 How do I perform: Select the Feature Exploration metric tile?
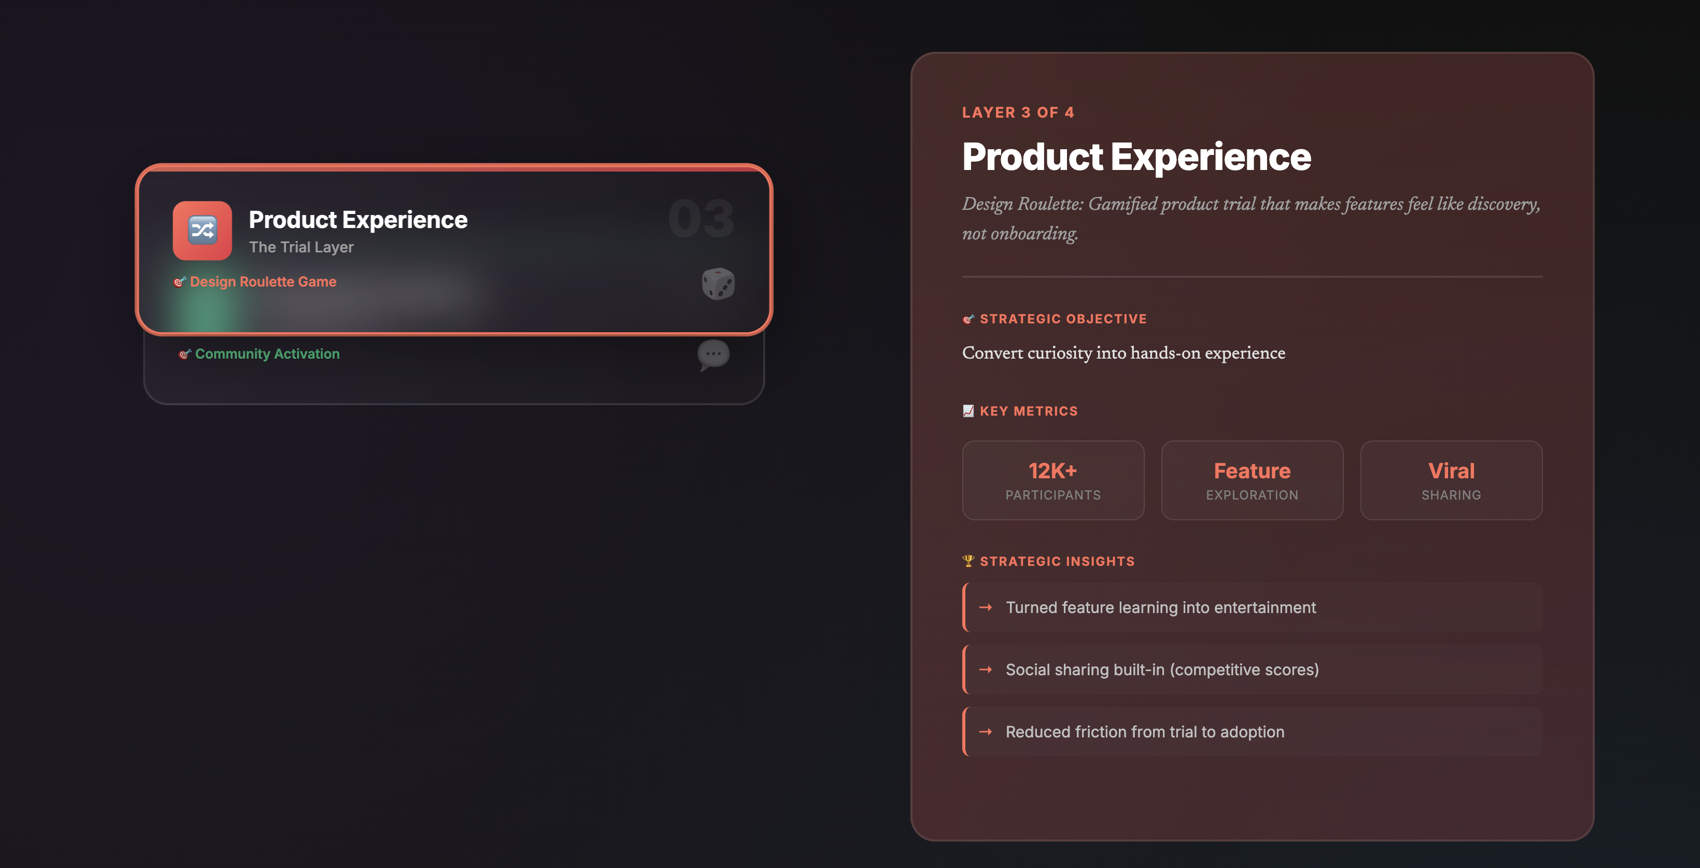(1252, 480)
